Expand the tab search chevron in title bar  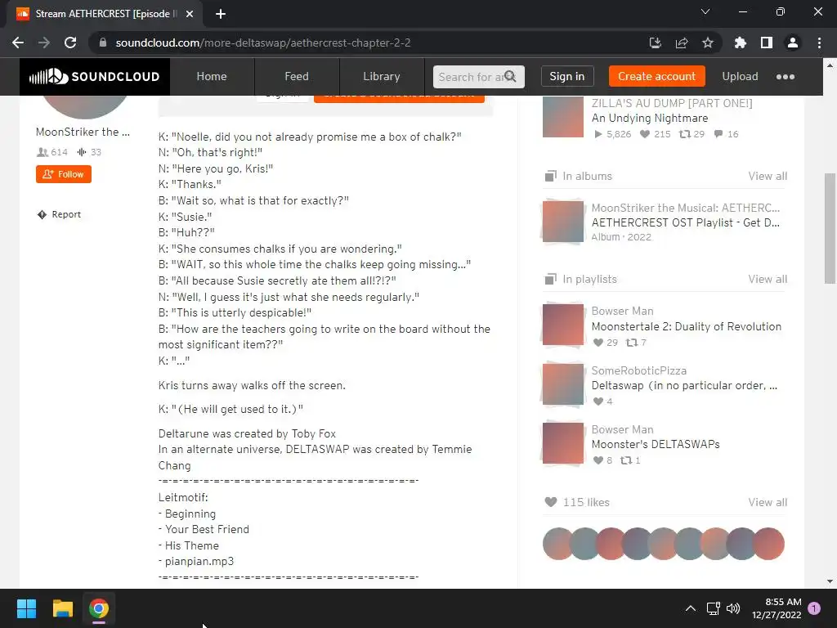tap(705, 11)
